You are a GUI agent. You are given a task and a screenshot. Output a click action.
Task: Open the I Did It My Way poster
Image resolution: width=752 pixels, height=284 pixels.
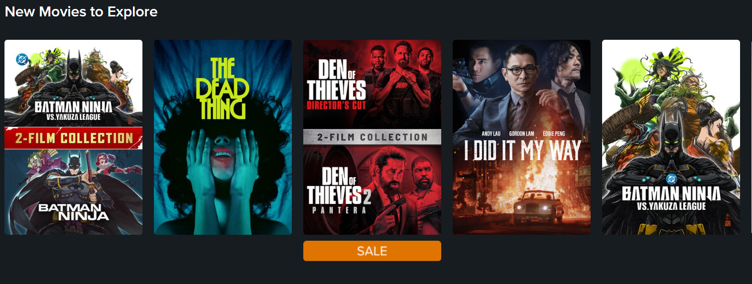tap(521, 137)
